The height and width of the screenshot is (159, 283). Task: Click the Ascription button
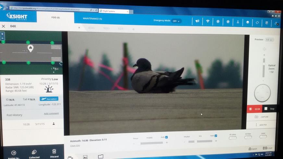tap(49, 99)
